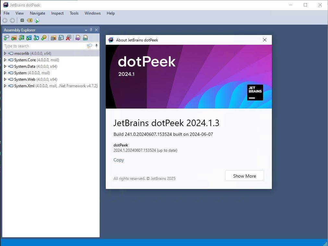Click the Navigate Backward arrow in the toolbar

(x=5, y=20)
